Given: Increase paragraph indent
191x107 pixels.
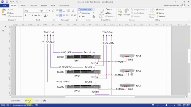Looking at the screenshot, I should pos(75,15).
